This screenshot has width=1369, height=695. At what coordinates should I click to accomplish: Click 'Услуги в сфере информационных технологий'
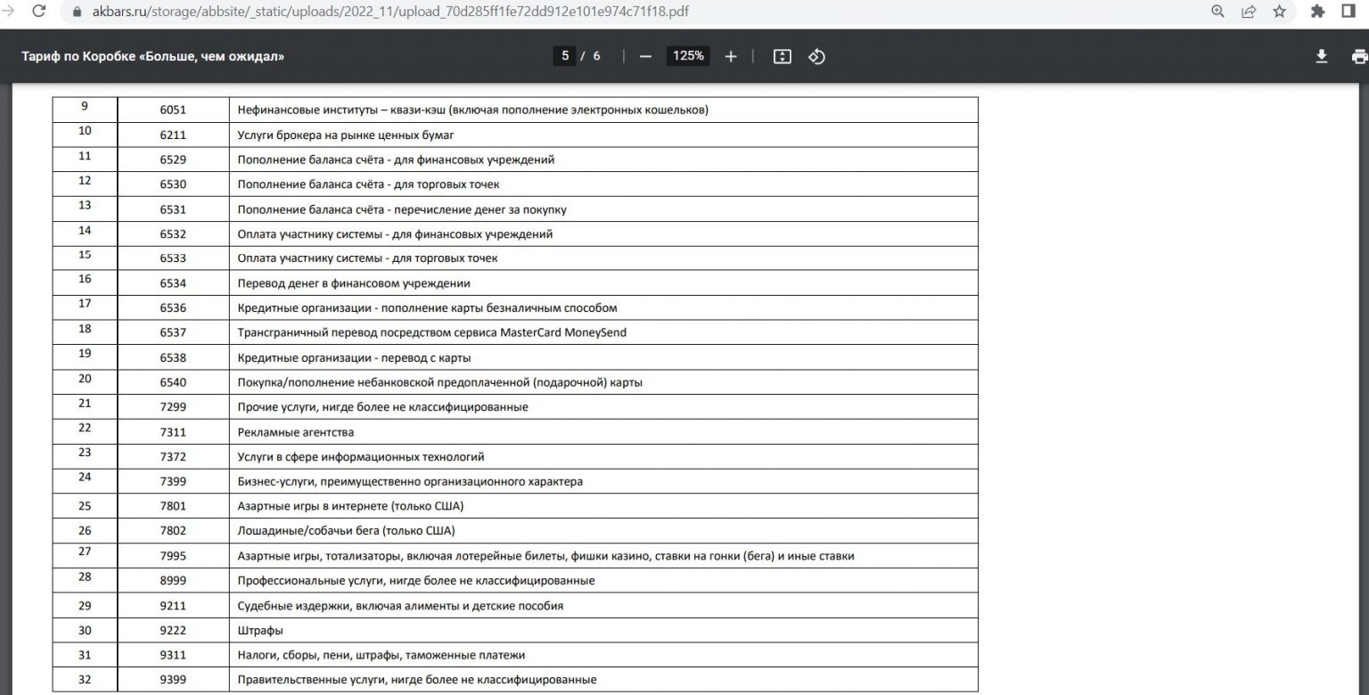pos(361,457)
